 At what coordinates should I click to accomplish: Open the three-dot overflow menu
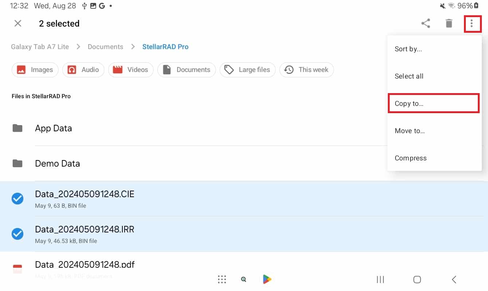point(472,24)
